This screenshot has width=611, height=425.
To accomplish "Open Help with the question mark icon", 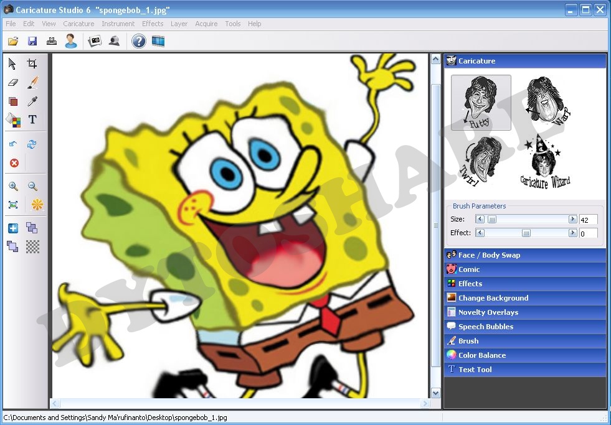I will pyautogui.click(x=139, y=41).
